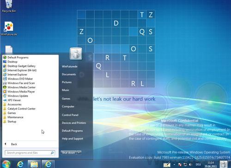
Task: Open the Shut down options arrow
Action: pos(79,153)
